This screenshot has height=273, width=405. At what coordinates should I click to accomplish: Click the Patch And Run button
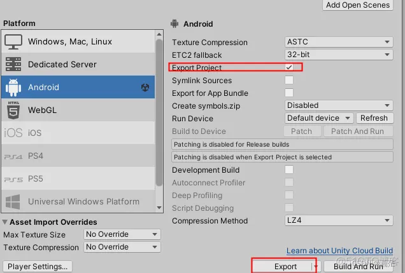(358, 131)
